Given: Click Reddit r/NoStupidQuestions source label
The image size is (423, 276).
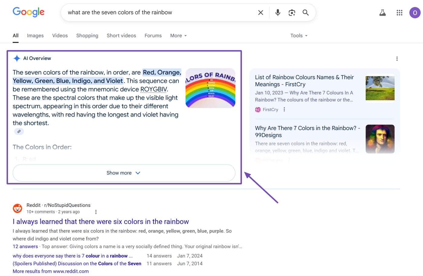Looking at the screenshot, I should (x=58, y=205).
